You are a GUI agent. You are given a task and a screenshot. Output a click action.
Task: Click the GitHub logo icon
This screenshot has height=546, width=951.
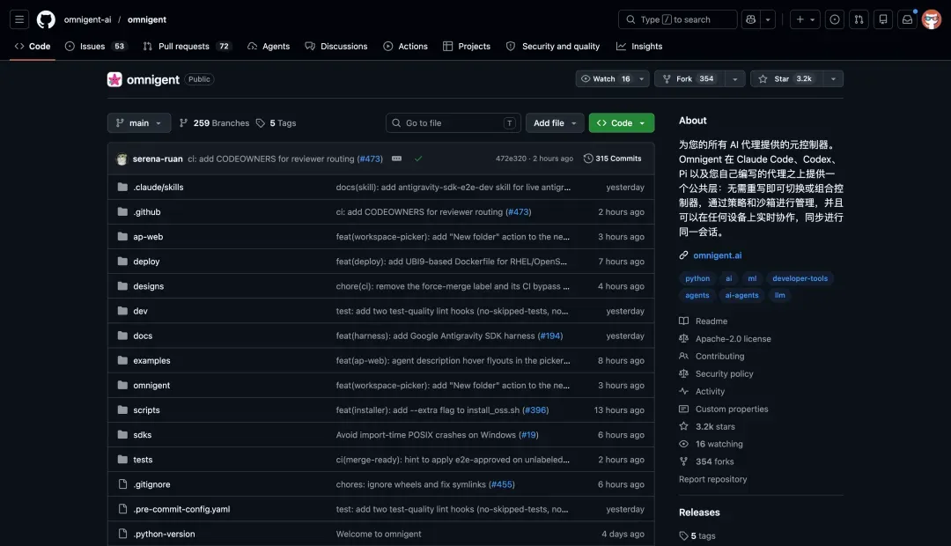(46, 19)
